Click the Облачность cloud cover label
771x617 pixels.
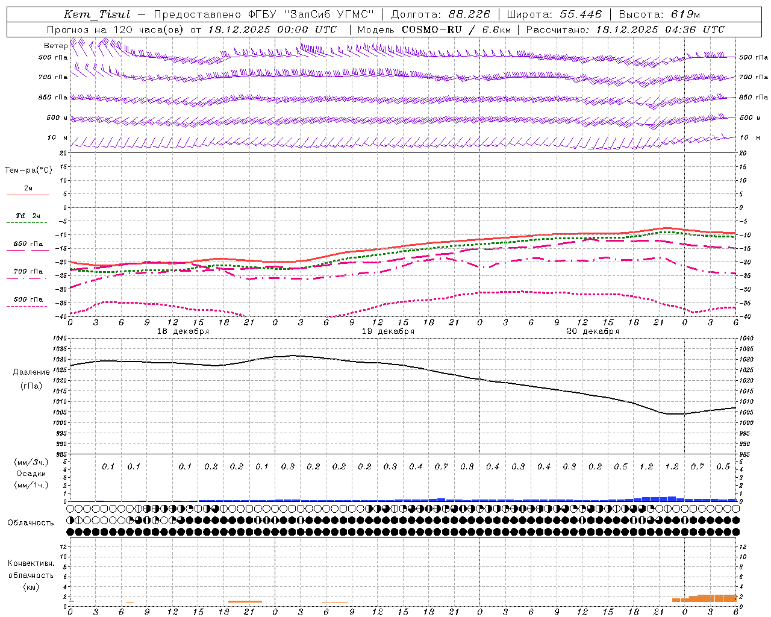pyautogui.click(x=31, y=523)
